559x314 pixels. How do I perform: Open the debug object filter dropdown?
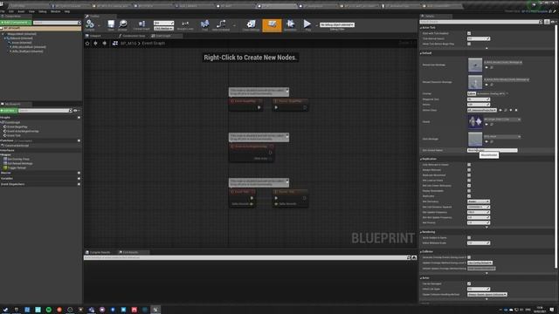[337, 24]
